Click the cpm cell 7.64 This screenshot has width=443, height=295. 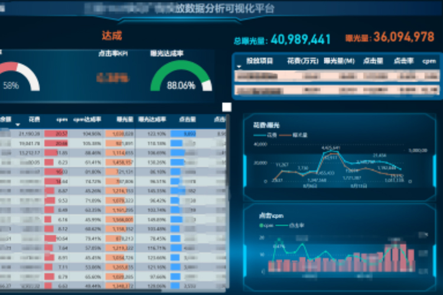[63, 248]
